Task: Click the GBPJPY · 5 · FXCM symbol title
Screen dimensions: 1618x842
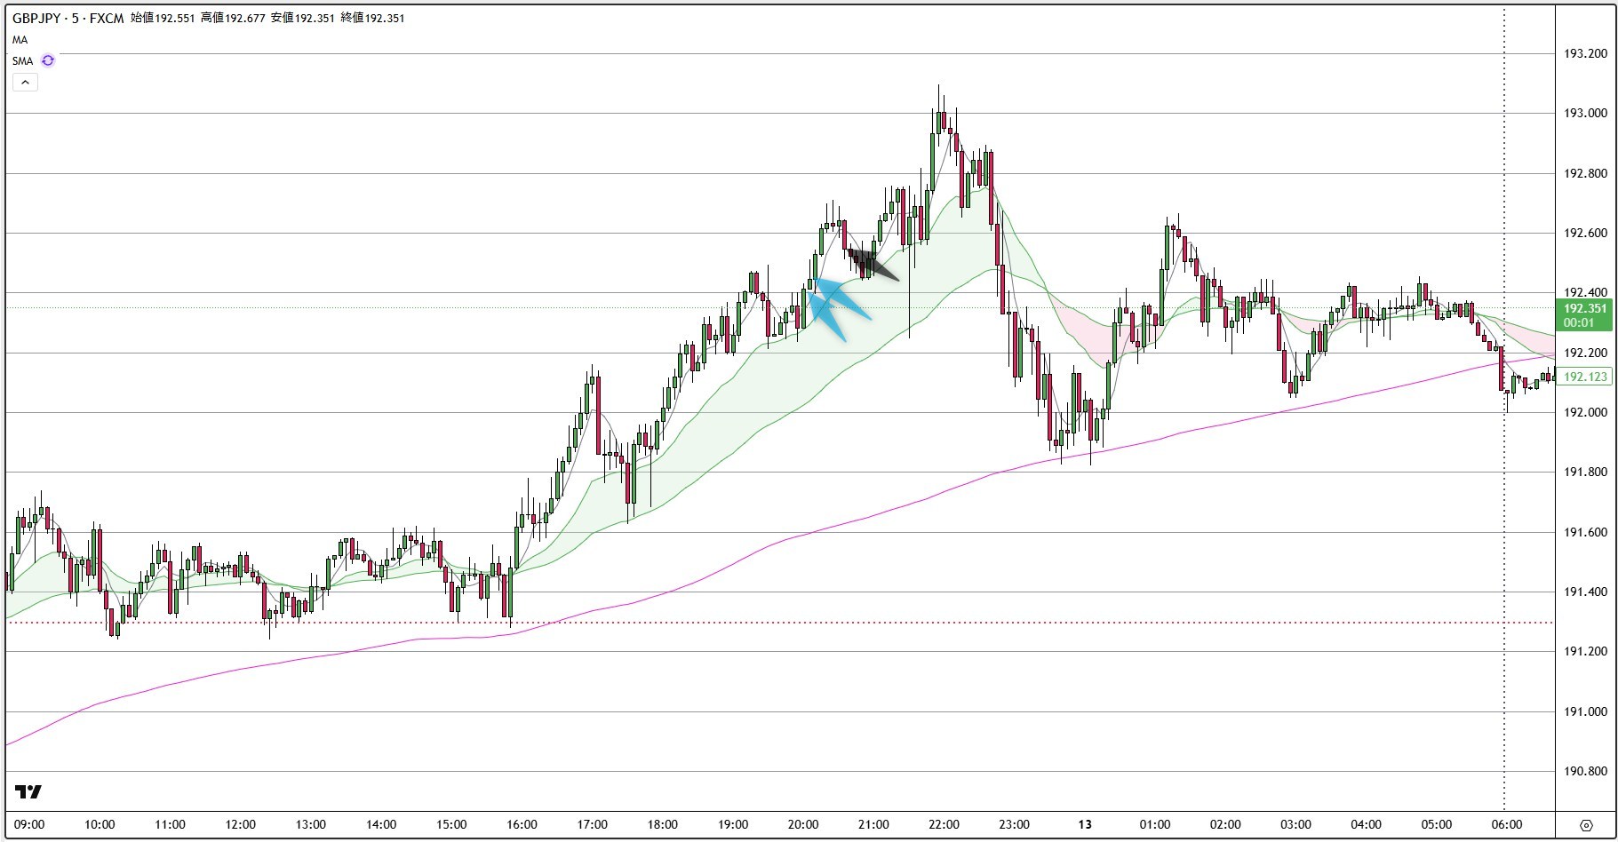Action: click(68, 18)
